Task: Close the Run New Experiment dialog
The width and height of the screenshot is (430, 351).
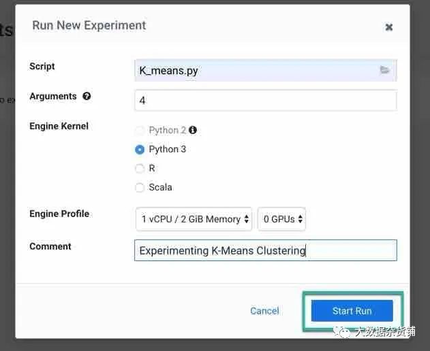Action: point(389,27)
